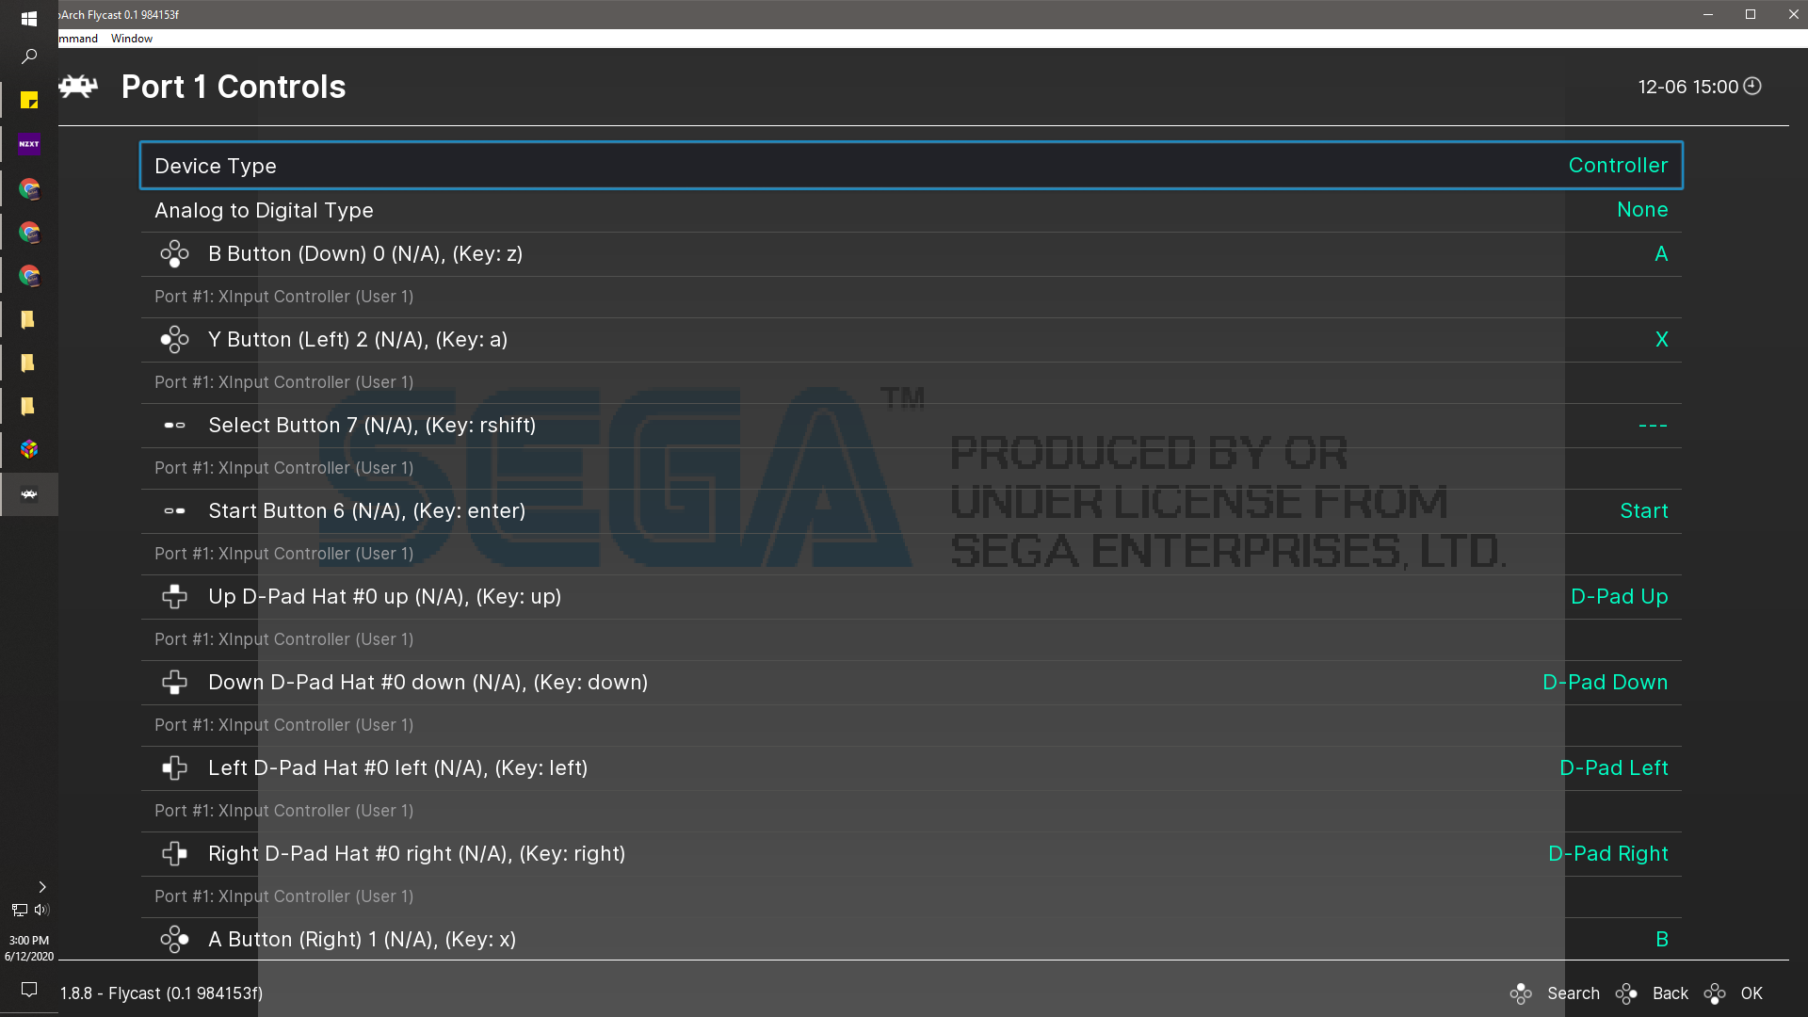The height and width of the screenshot is (1017, 1808).
Task: Click the RetroArch invader logo icon
Action: [x=78, y=87]
